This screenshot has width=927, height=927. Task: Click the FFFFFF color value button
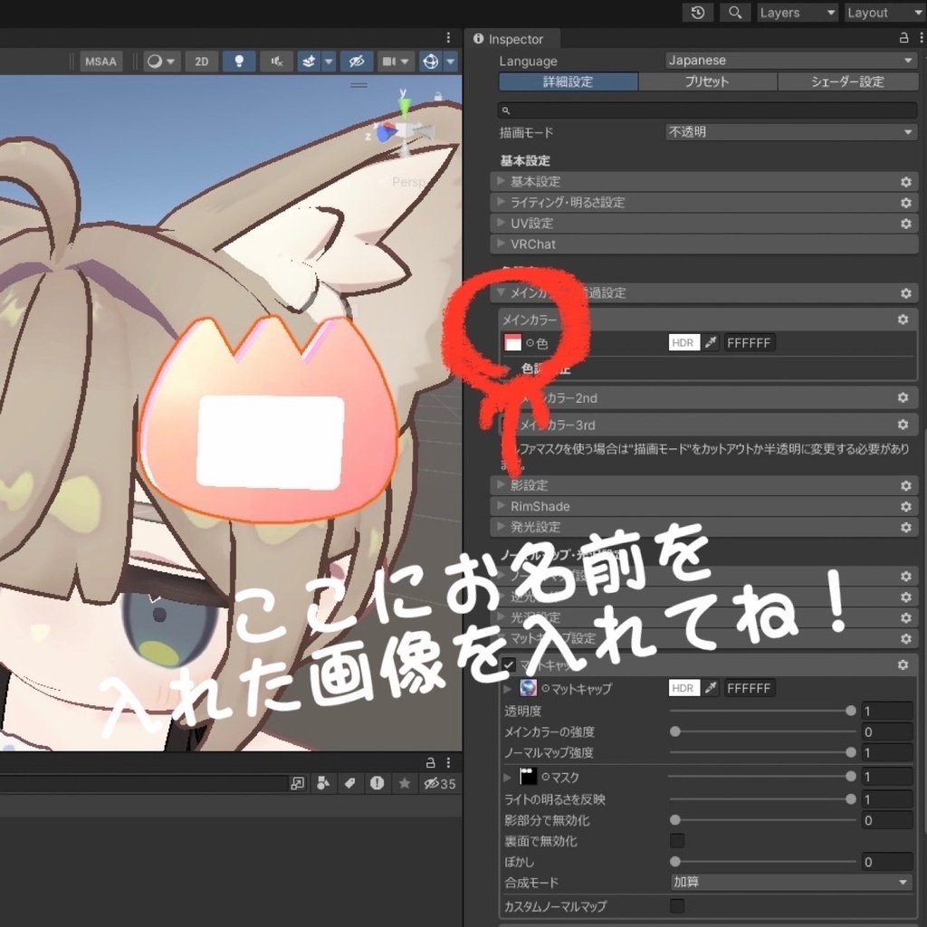(x=750, y=342)
